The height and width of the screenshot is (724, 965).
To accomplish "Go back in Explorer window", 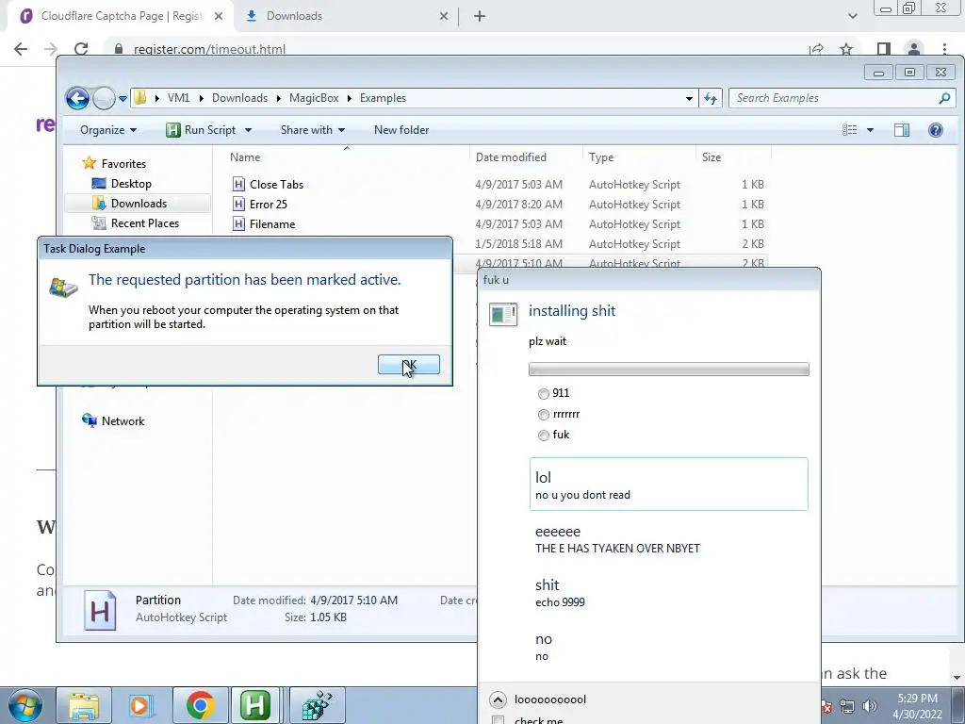I will point(77,98).
